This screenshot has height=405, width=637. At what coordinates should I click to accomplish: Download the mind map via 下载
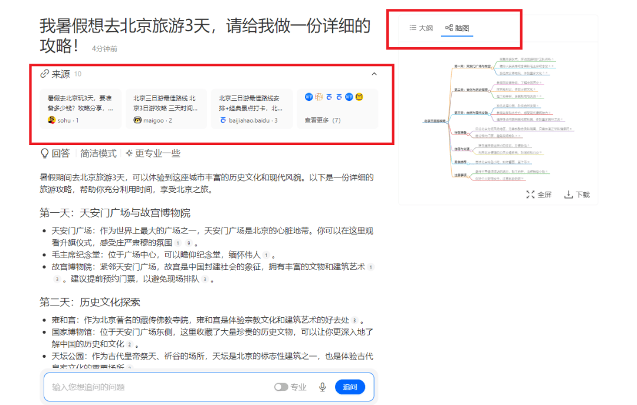576,195
